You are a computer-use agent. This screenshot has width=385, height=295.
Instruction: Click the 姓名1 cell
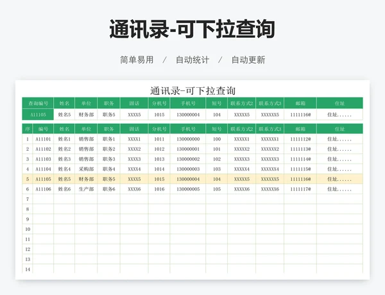coord(64,139)
